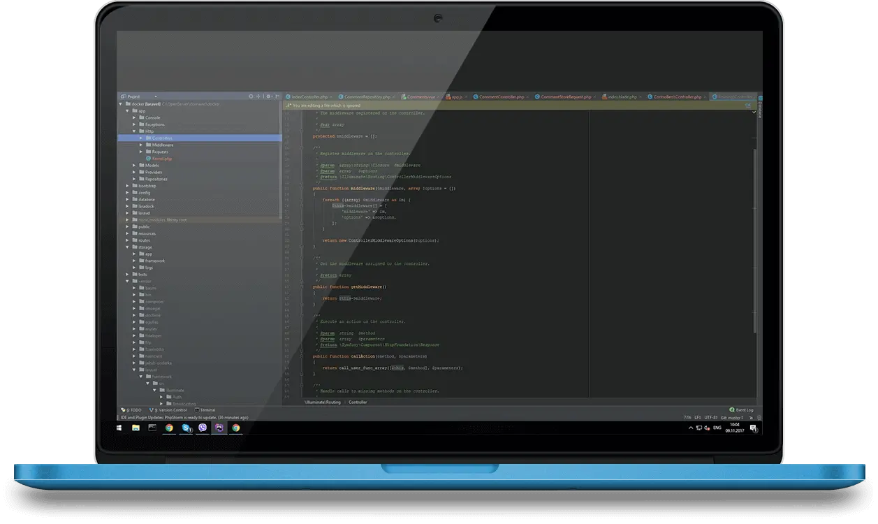Click the scroll-from-source target icon in Project panel
Screen dimensions: 878x524
[251, 96]
